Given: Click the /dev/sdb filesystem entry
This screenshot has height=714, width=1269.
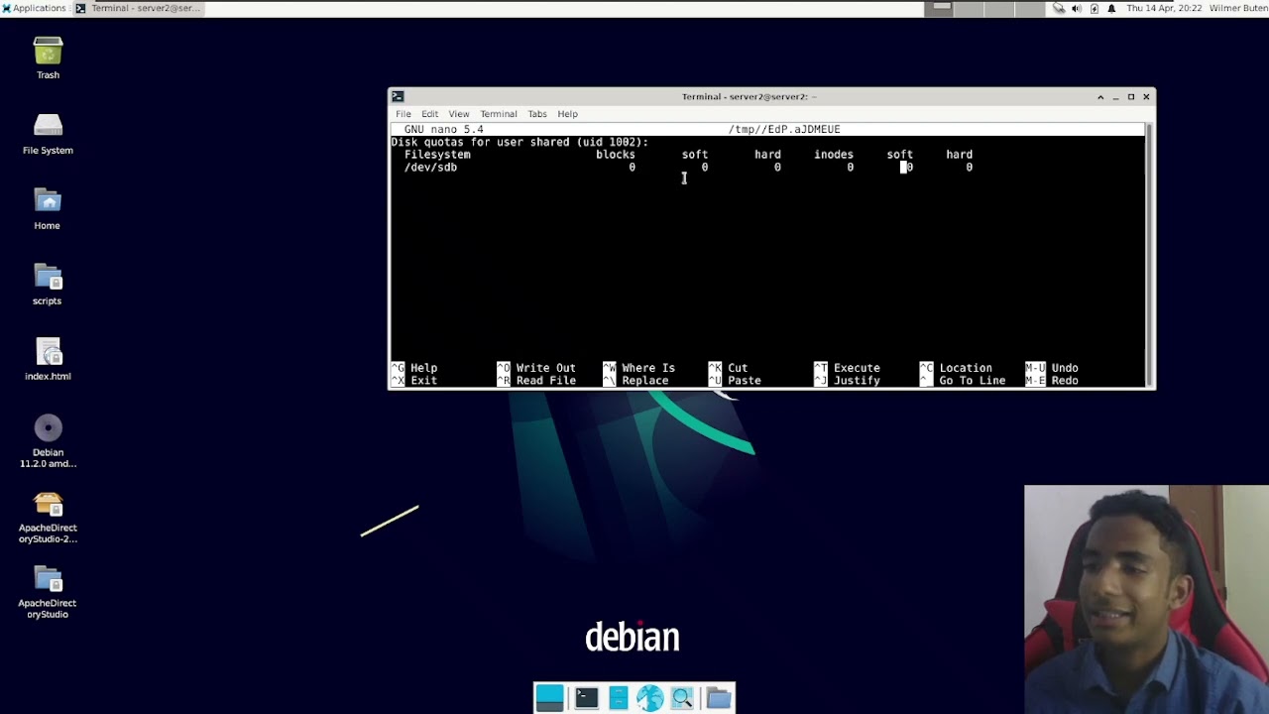Looking at the screenshot, I should 430,168.
